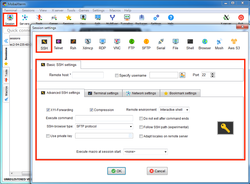This screenshot has height=184, width=250.
Task: Open Execute macro at session start dropdown
Action: pos(145,152)
